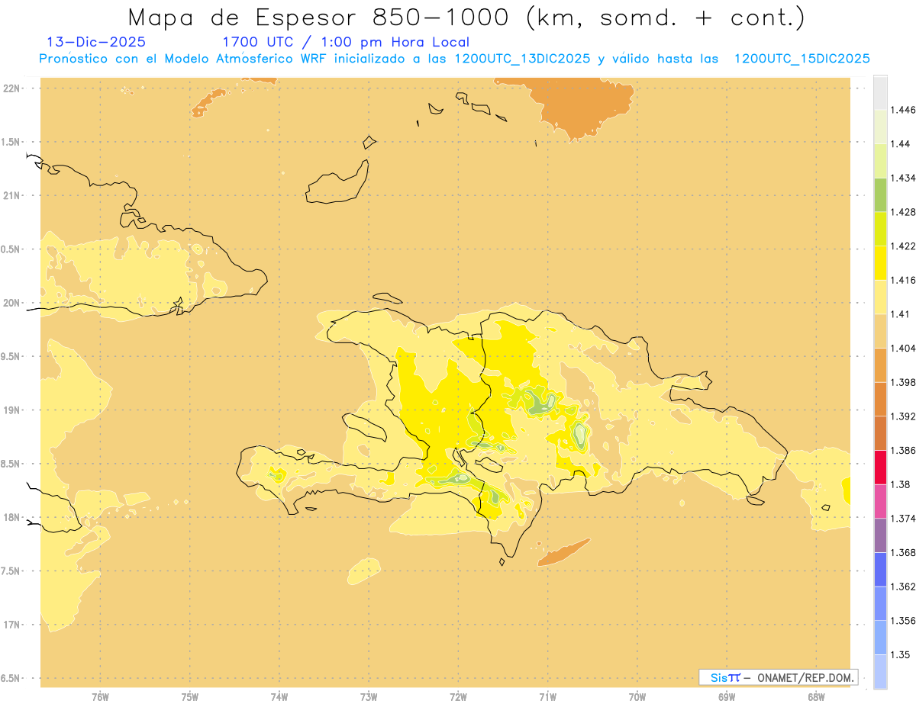Click the longitude label 75W
This screenshot has width=916, height=707.
[190, 696]
